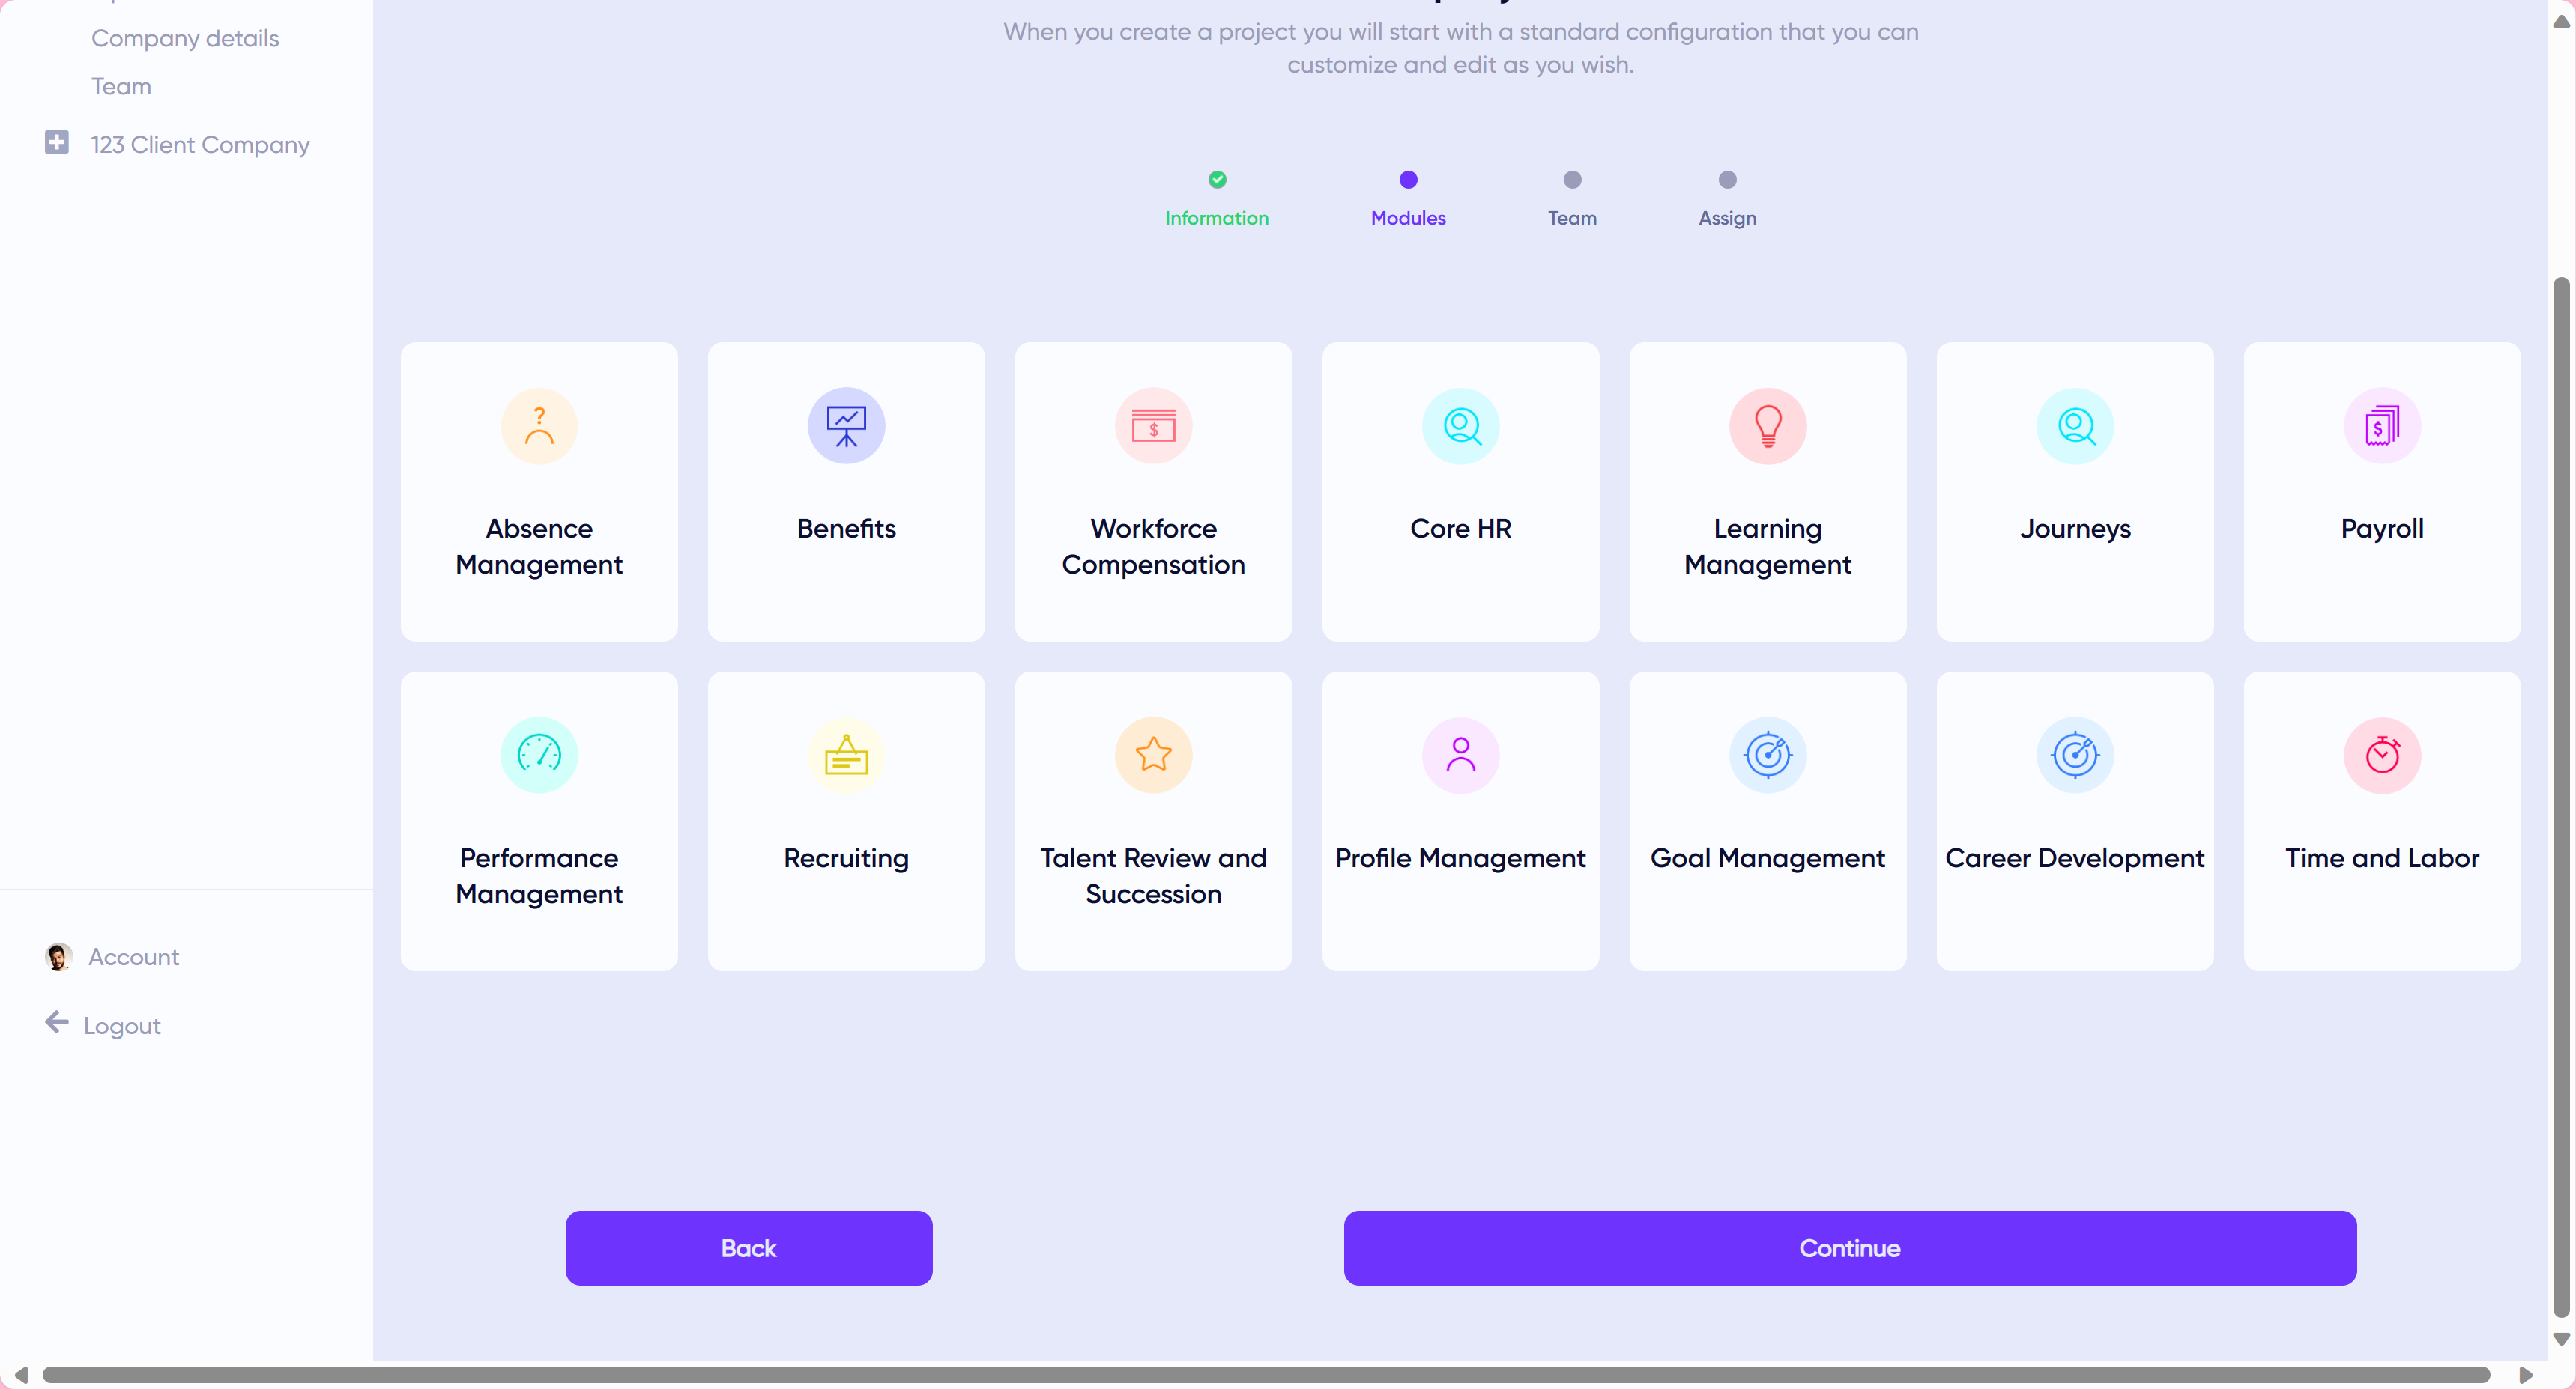The height and width of the screenshot is (1389, 2576).
Task: Select the Workforce Compensation payment icon
Action: coord(1153,426)
